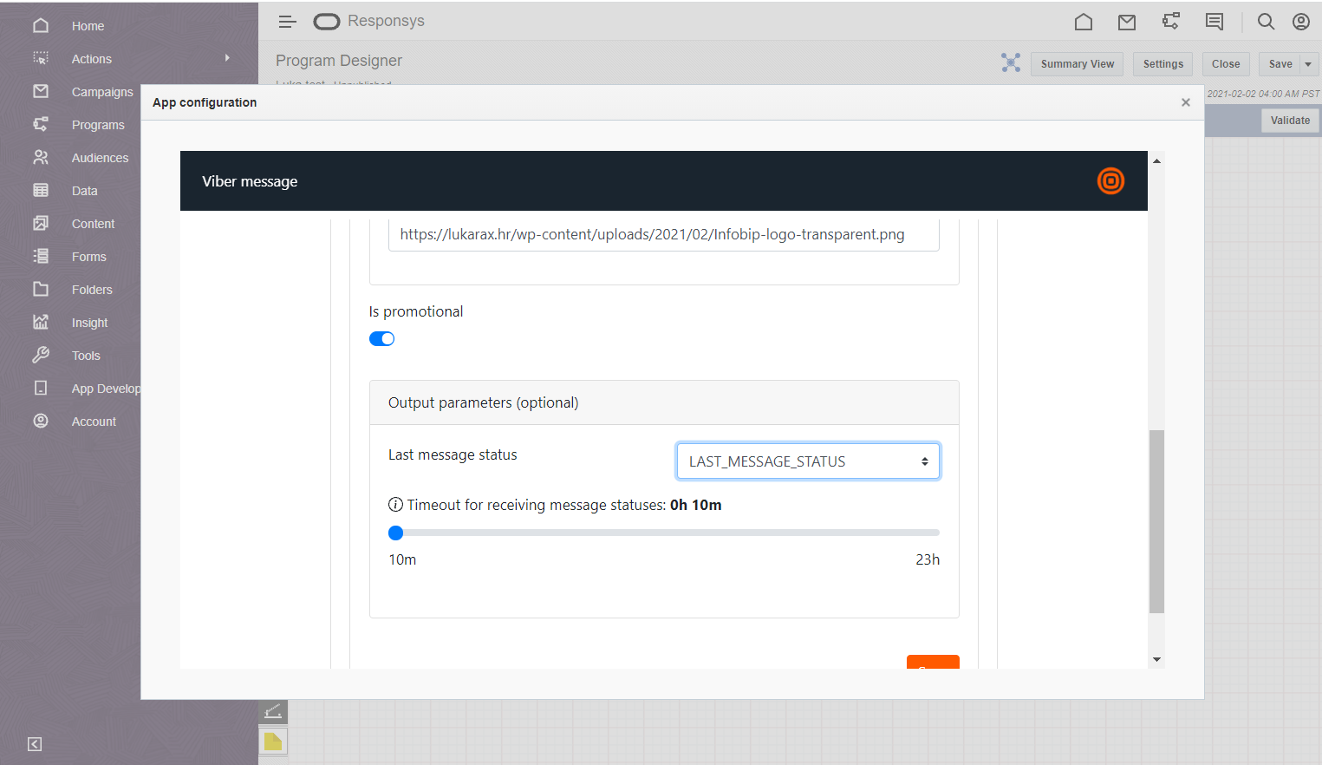
Task: Open the search magnifier icon
Action: pyautogui.click(x=1266, y=22)
